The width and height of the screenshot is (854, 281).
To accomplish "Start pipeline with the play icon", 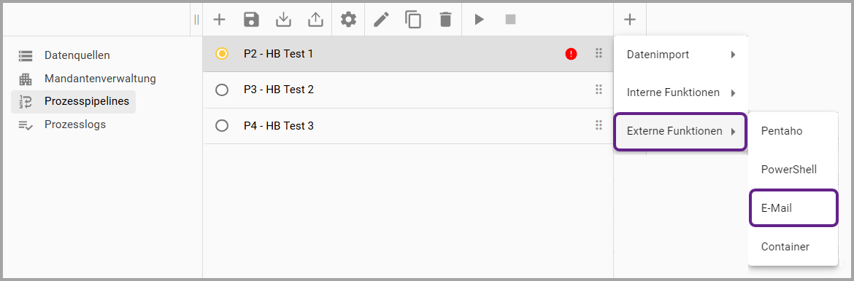I will 479,20.
